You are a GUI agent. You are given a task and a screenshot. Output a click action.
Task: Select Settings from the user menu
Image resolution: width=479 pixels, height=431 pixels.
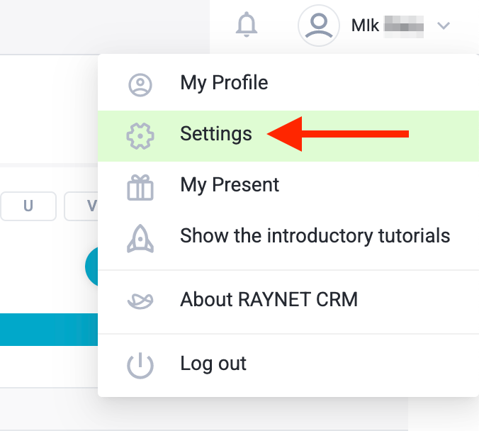coord(216,134)
